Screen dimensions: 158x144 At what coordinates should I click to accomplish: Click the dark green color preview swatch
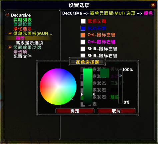click(x=104, y=73)
